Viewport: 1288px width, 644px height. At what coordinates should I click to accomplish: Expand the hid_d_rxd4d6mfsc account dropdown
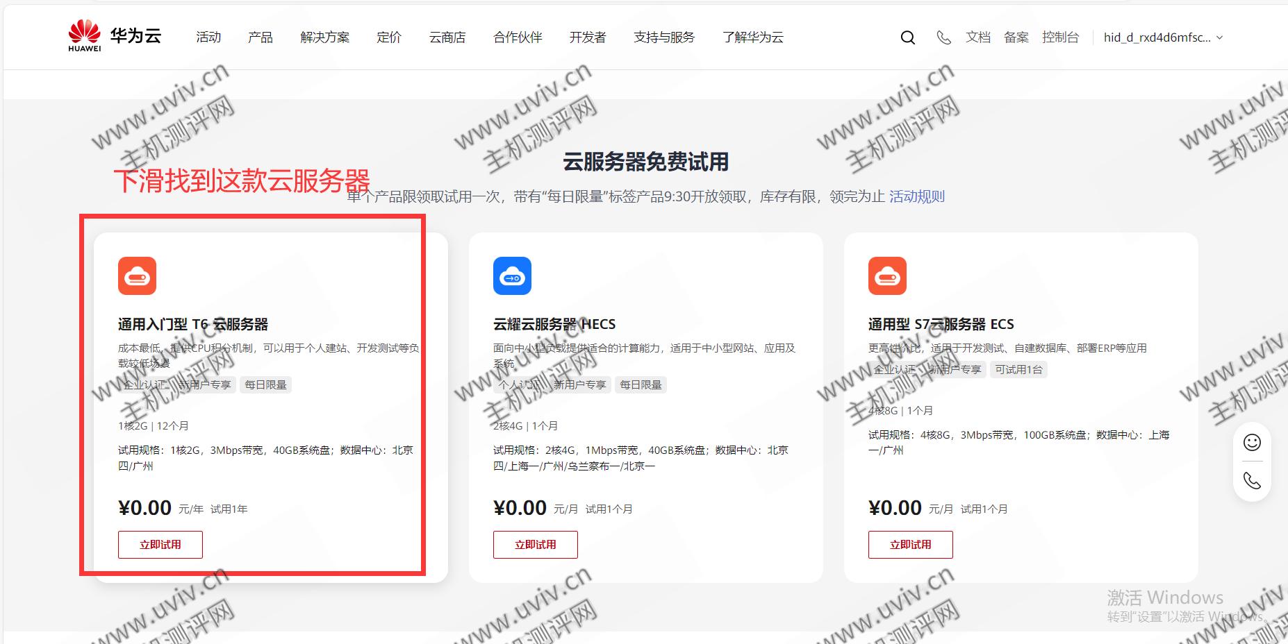point(1162,37)
